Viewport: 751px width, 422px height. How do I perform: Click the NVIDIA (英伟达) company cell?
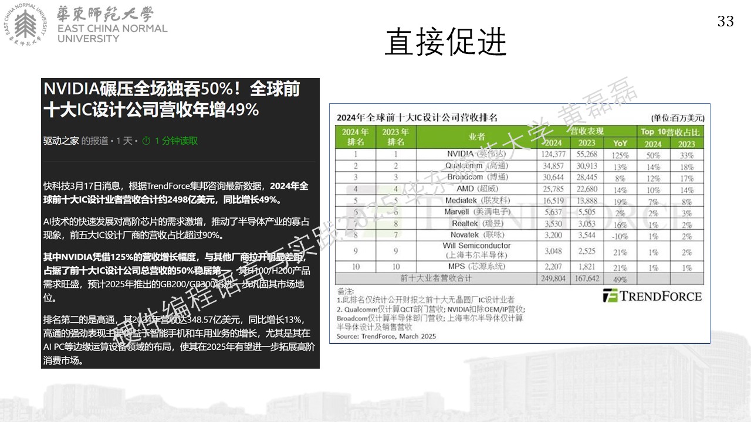477,155
